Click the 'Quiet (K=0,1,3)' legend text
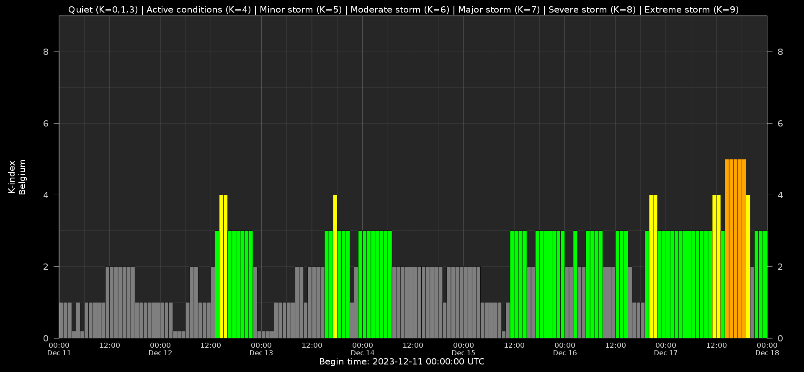Image resolution: width=804 pixels, height=372 pixels. (103, 10)
